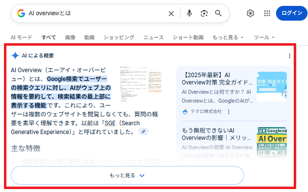Screen dimensions: 308x192
Task: Open thumbnail for 対策 完全ガイド article
Action: click(x=272, y=86)
